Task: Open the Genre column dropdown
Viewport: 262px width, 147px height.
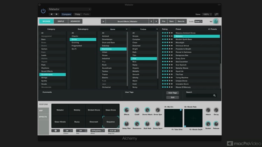Action: [x=114, y=29]
